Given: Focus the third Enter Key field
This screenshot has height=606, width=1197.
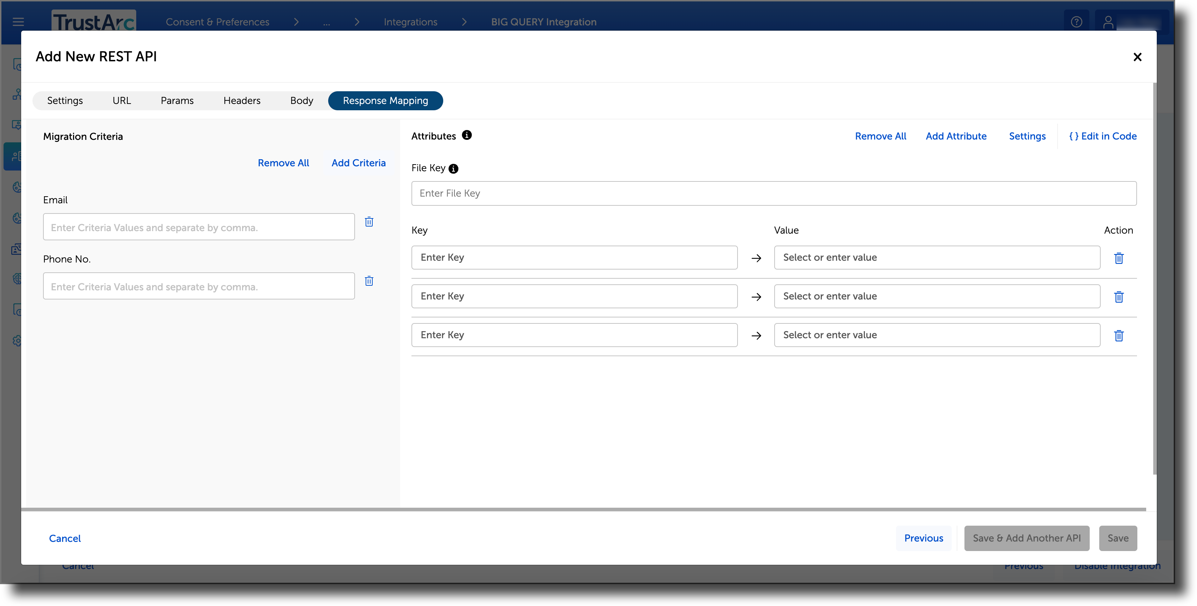Looking at the screenshot, I should point(575,335).
